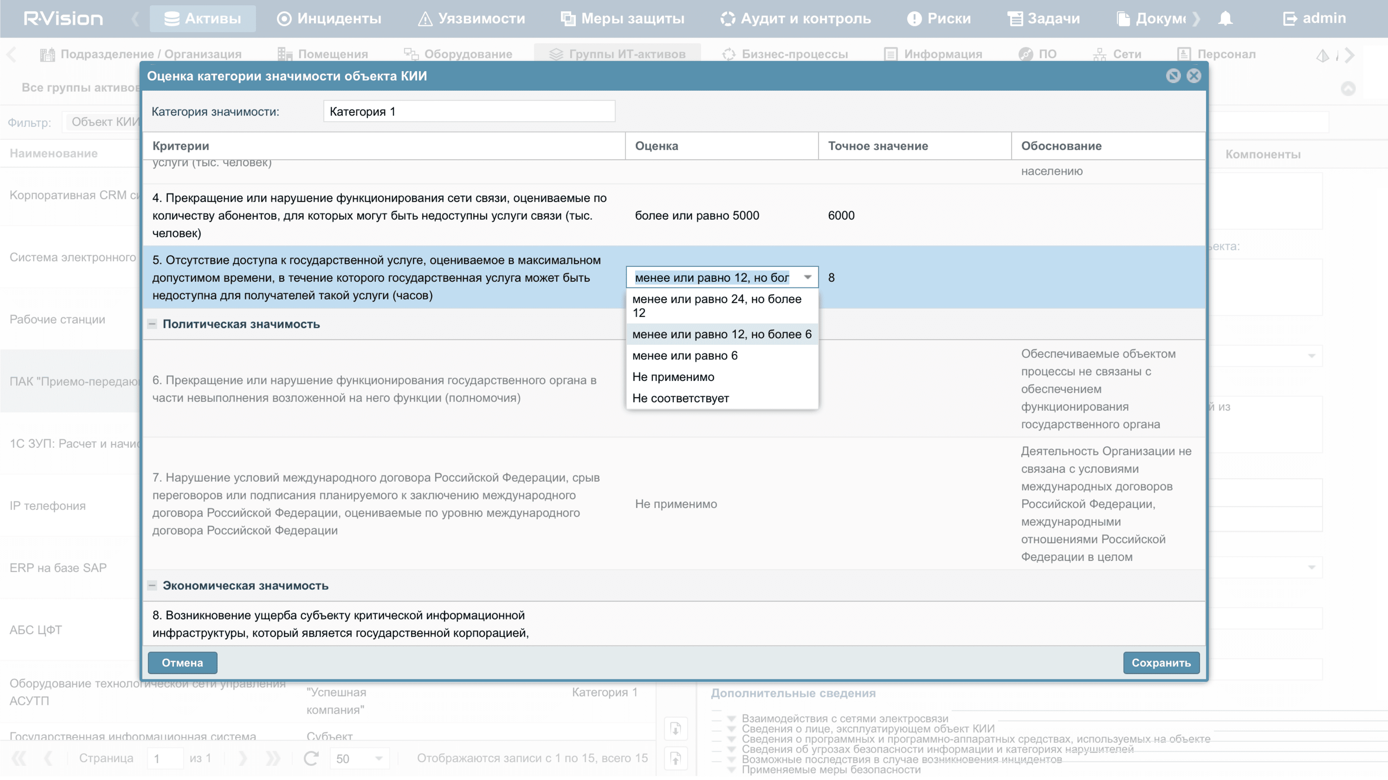The image size is (1388, 780).
Task: Click the Оценка column header
Action: click(x=721, y=146)
